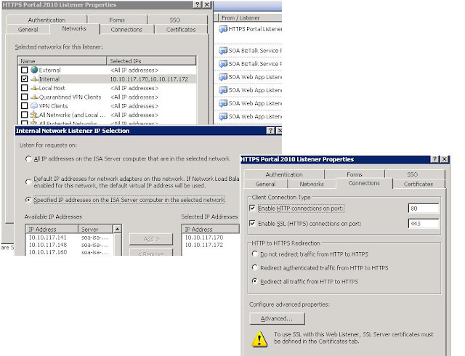Open Certificates tab in back Listener Properties window
465x356 pixels.
pos(181,29)
